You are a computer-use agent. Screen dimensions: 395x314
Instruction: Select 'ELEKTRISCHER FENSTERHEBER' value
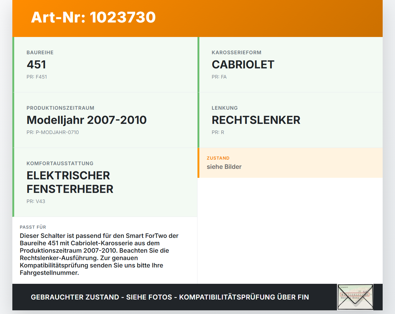tap(70, 182)
